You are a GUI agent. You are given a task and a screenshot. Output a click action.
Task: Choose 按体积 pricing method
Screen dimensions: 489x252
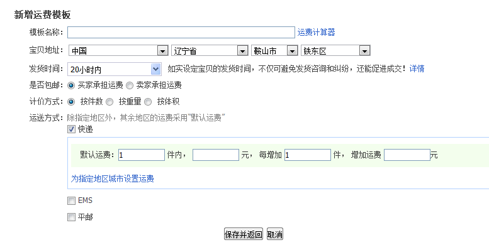pyautogui.click(x=148, y=102)
